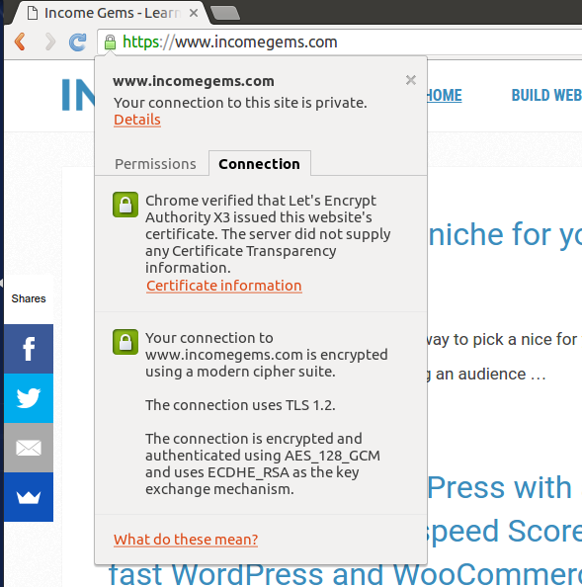Click the crown icon in share sidebar
Screen dimensions: 582x587
29,497
